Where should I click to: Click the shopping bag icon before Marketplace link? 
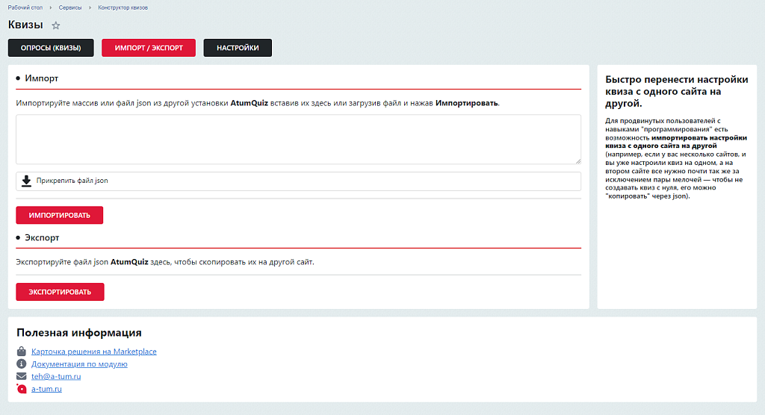coord(22,352)
